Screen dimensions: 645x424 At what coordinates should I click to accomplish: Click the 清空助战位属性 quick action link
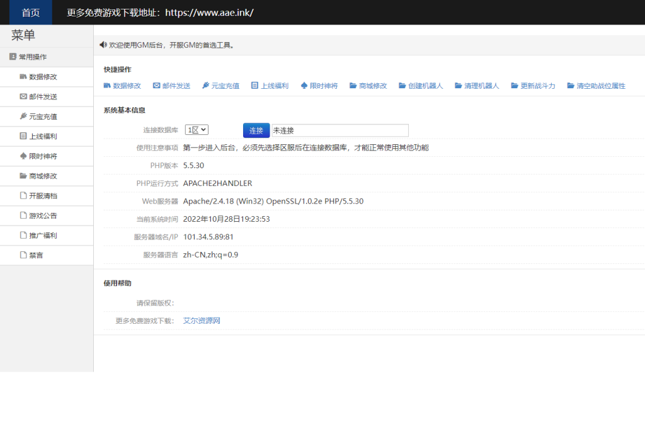[x=600, y=86]
